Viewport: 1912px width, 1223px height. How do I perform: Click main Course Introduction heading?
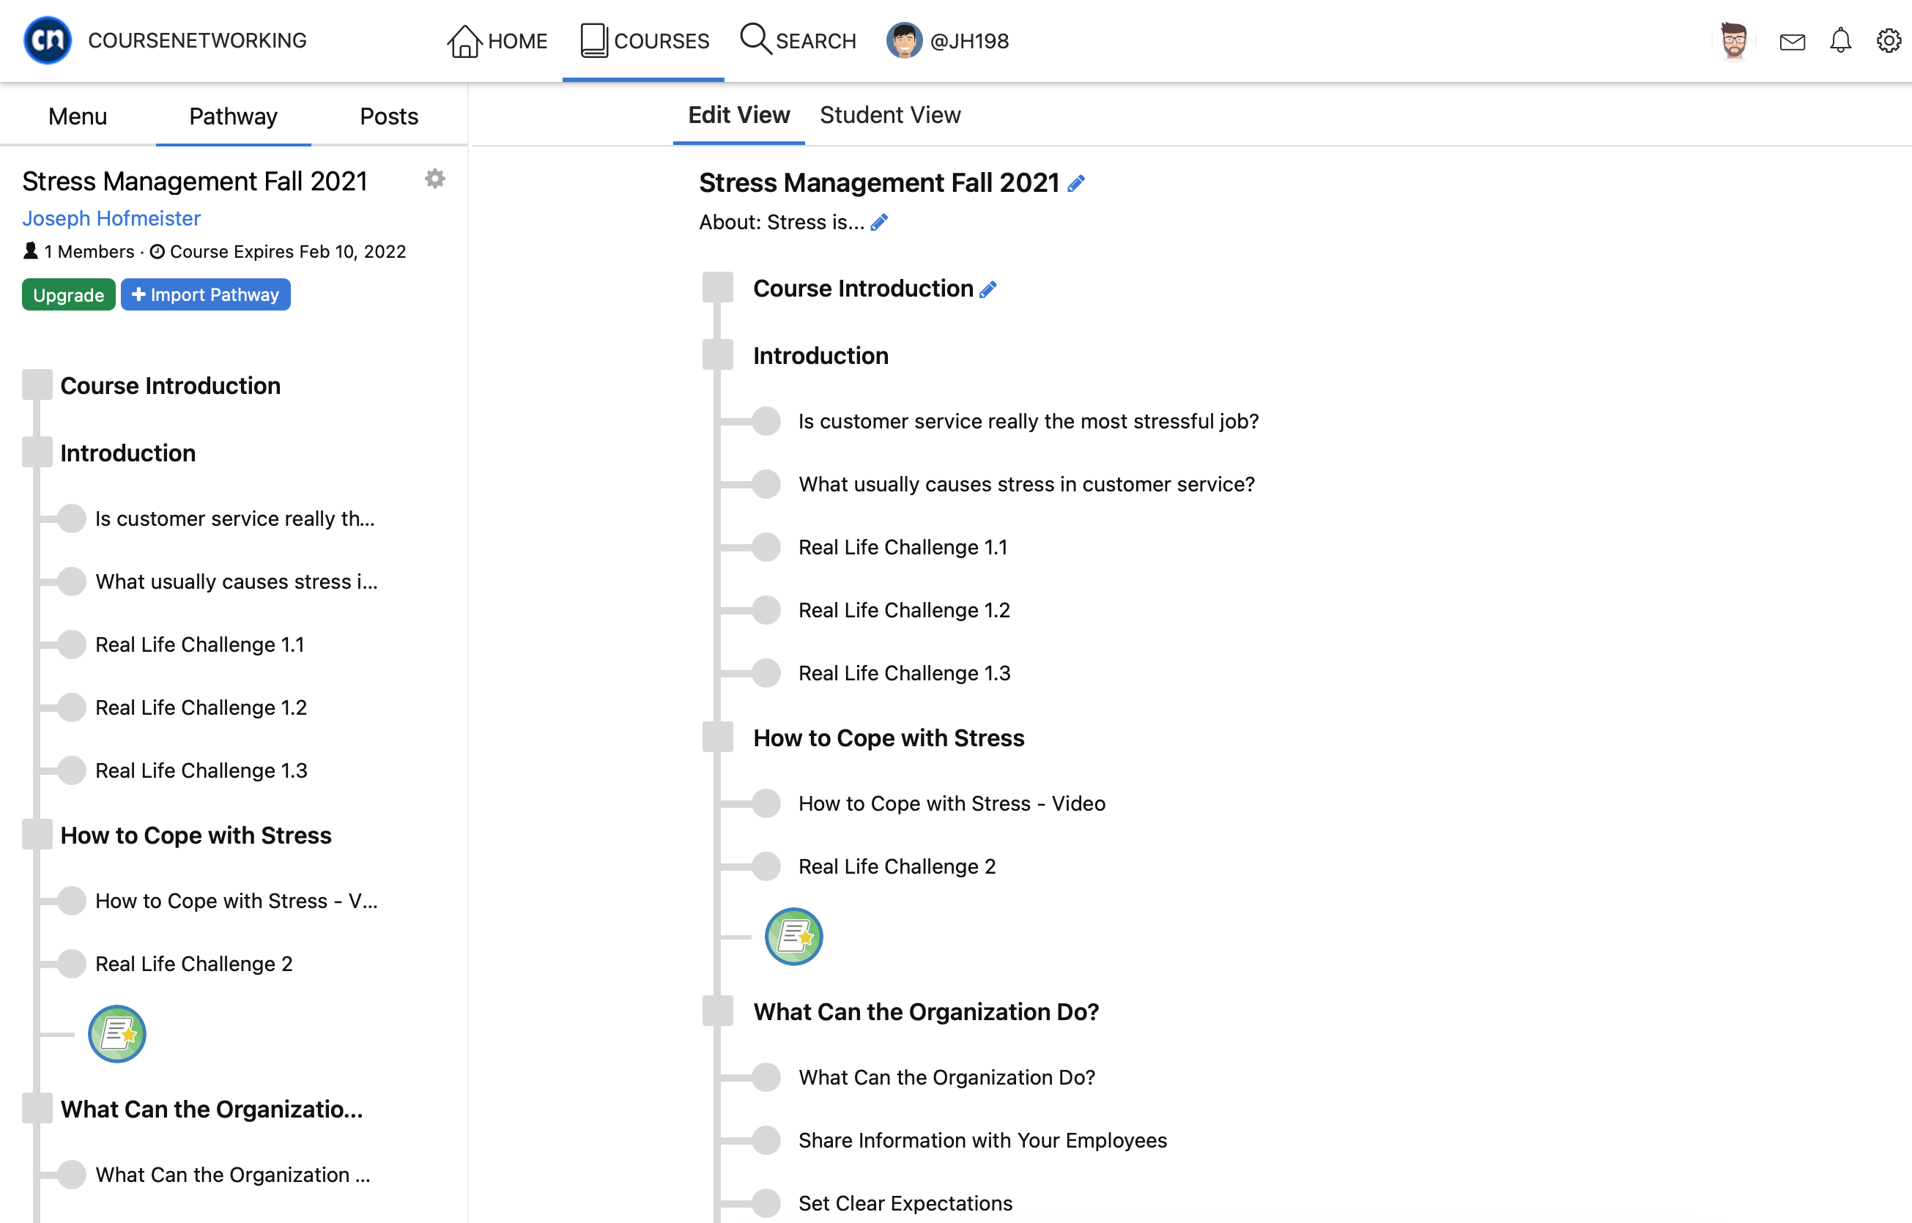click(x=864, y=289)
